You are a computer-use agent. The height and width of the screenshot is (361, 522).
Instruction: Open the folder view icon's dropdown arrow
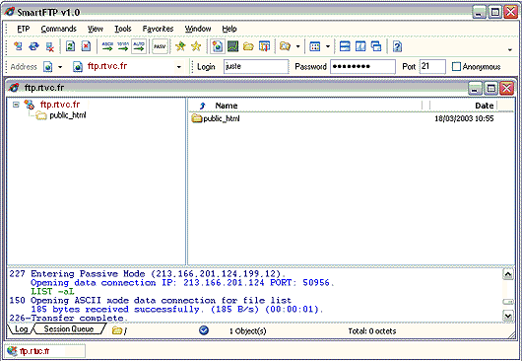click(298, 46)
